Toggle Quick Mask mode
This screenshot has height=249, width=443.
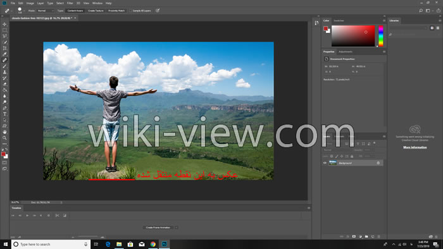point(4,162)
